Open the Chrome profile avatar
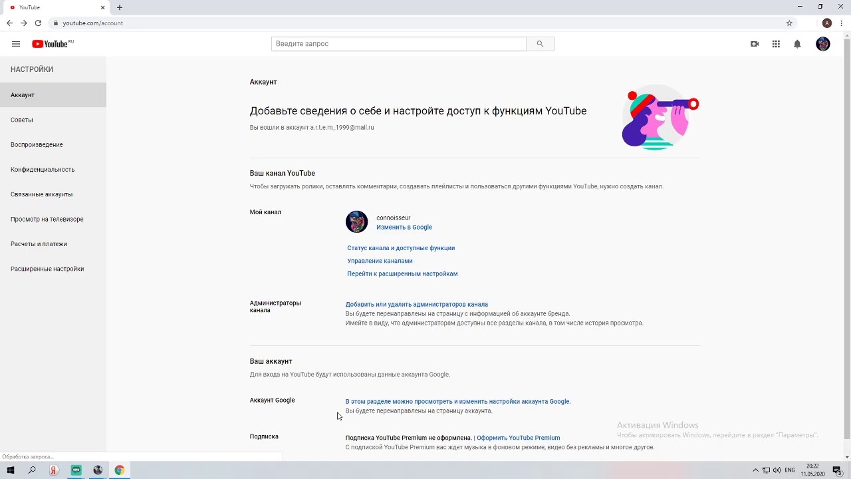 pos(827,23)
